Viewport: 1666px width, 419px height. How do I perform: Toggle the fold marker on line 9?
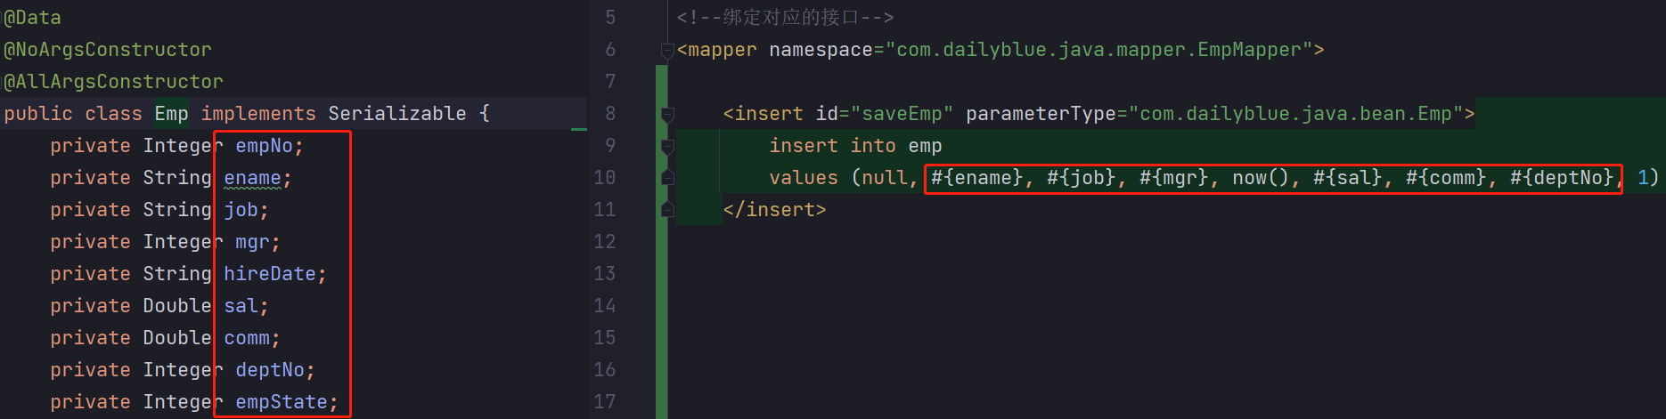(667, 147)
